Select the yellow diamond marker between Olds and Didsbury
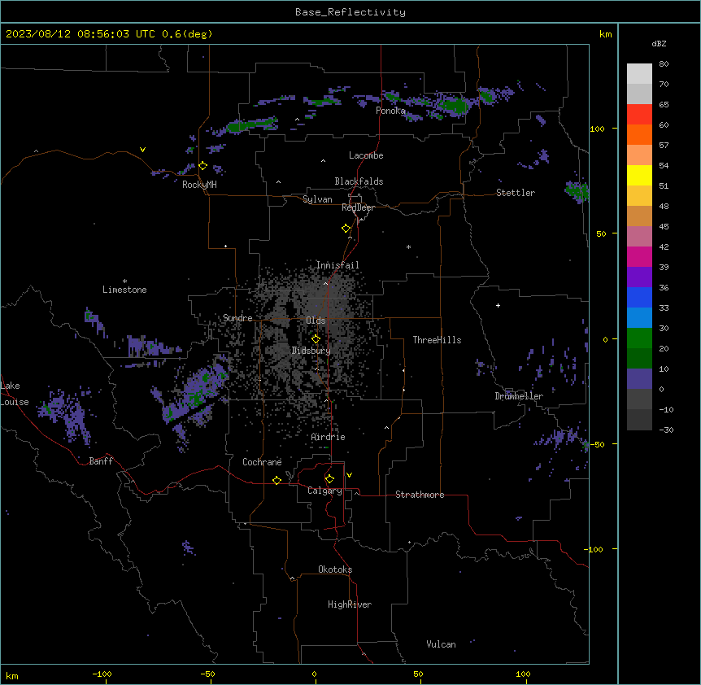This screenshot has width=701, height=685. coord(316,339)
